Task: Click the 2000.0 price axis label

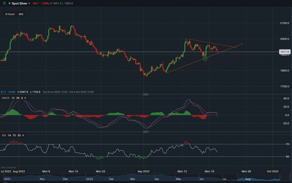Action: [x=284, y=39]
